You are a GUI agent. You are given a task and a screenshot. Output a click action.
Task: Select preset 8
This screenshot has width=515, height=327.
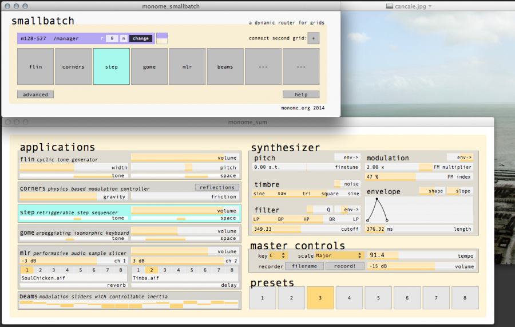[465, 298]
